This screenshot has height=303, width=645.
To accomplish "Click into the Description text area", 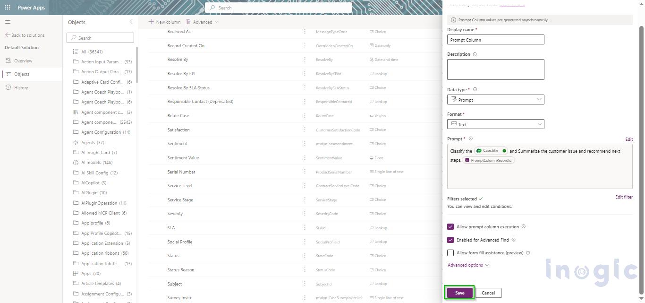I will coord(496,69).
